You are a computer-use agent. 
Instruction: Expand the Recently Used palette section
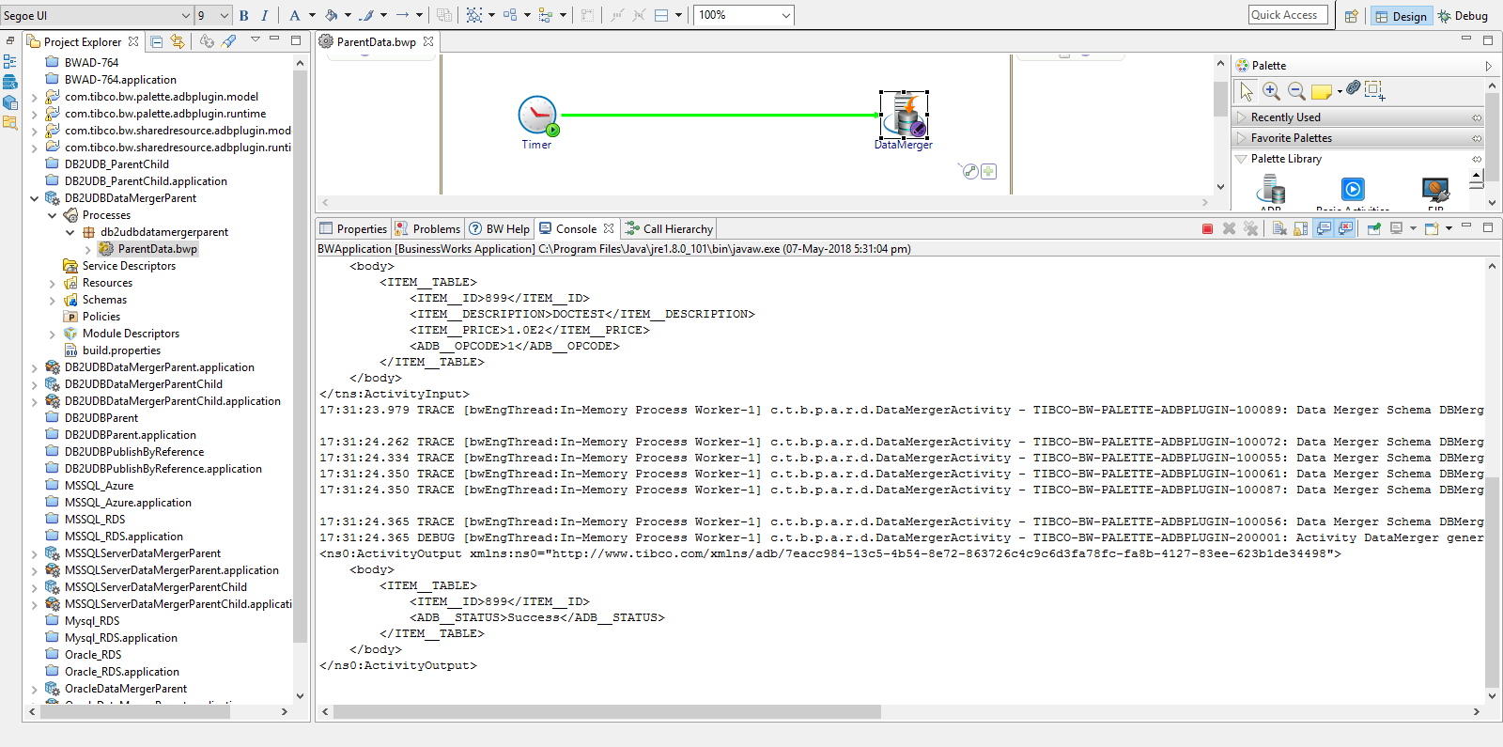coord(1285,117)
